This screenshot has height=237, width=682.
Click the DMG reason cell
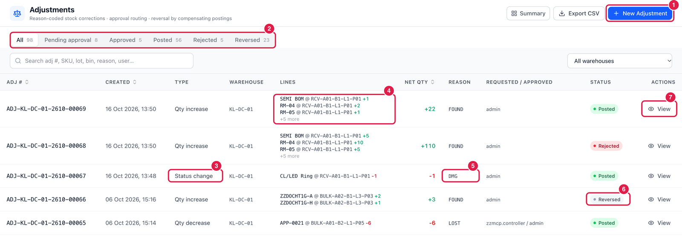(x=453, y=176)
